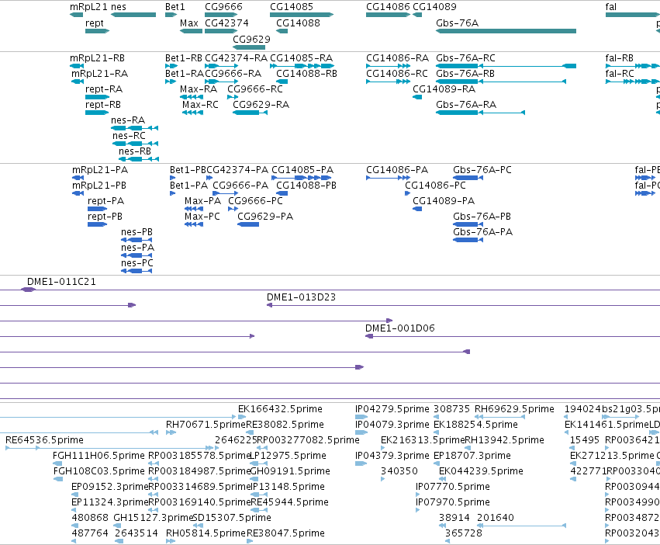Select EST EK166432.5prime label
Viewport: 660px width, 545px height.
(280, 409)
